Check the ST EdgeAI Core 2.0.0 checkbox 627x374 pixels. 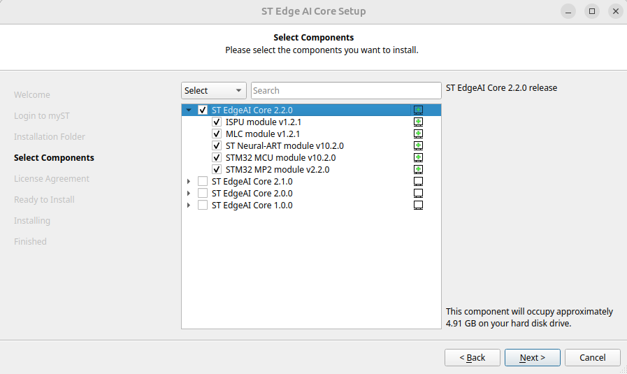point(203,193)
